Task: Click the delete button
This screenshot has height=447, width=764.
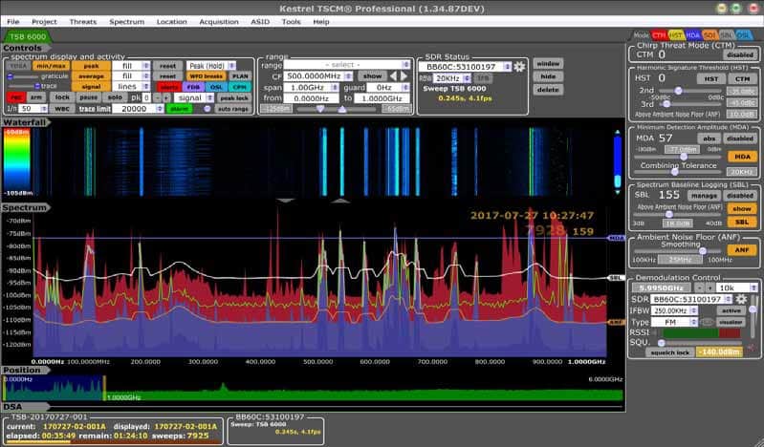Action: point(548,89)
